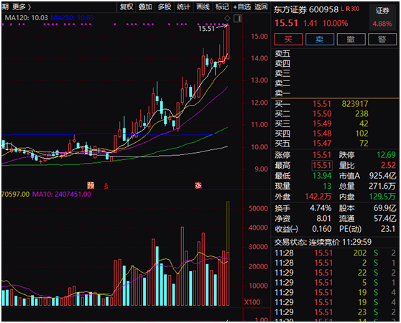The width and height of the screenshot is (401, 323).
Task: Click the 涨 marker icon on the chart
Action: 198,185
